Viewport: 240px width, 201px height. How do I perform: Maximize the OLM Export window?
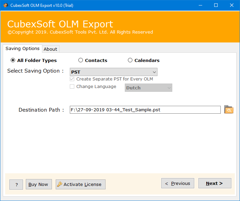pyautogui.click(x=216, y=5)
